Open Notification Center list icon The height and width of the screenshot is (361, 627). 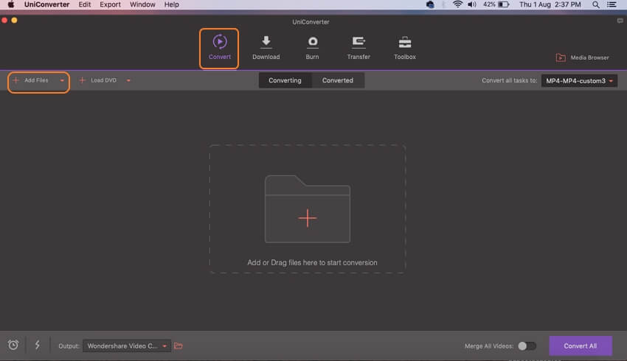(x=612, y=5)
